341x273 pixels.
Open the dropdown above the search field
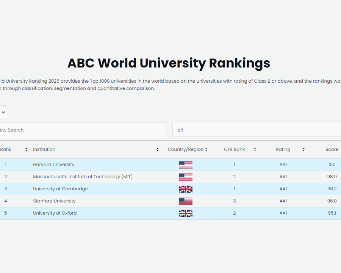3,112
